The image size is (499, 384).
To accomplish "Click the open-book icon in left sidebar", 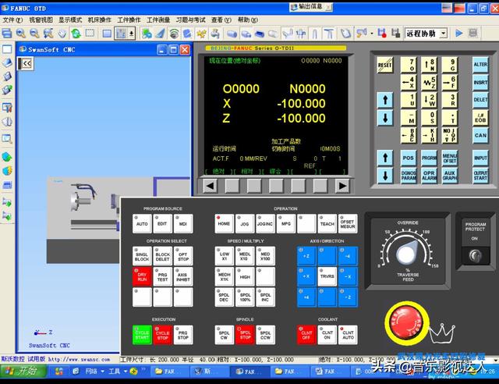I will click(x=7, y=121).
